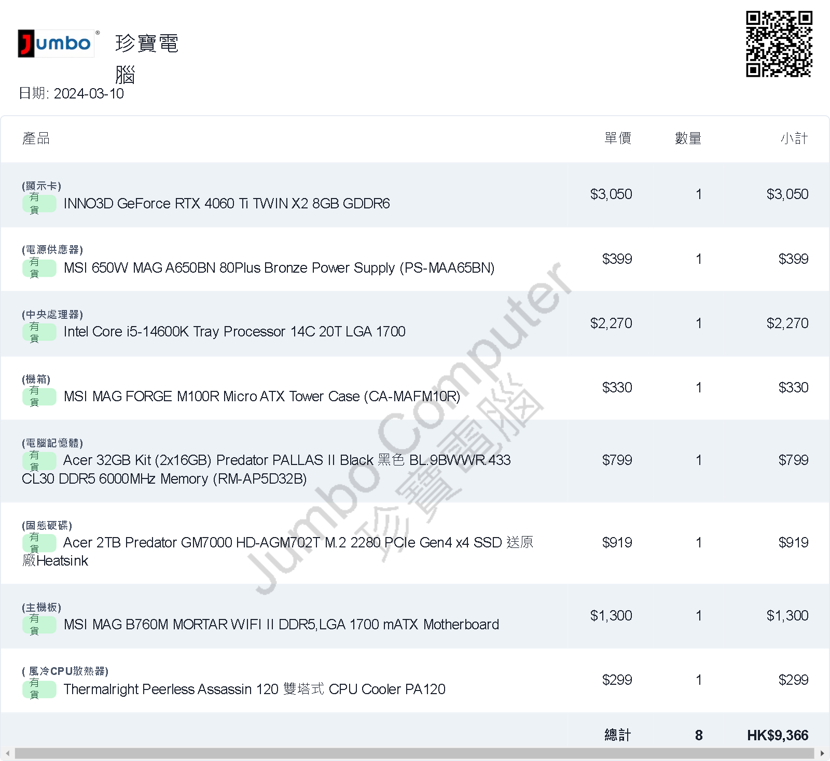Select MSI MAG FORGE M100R Tower Case name
This screenshot has width=830, height=761.
262,396
